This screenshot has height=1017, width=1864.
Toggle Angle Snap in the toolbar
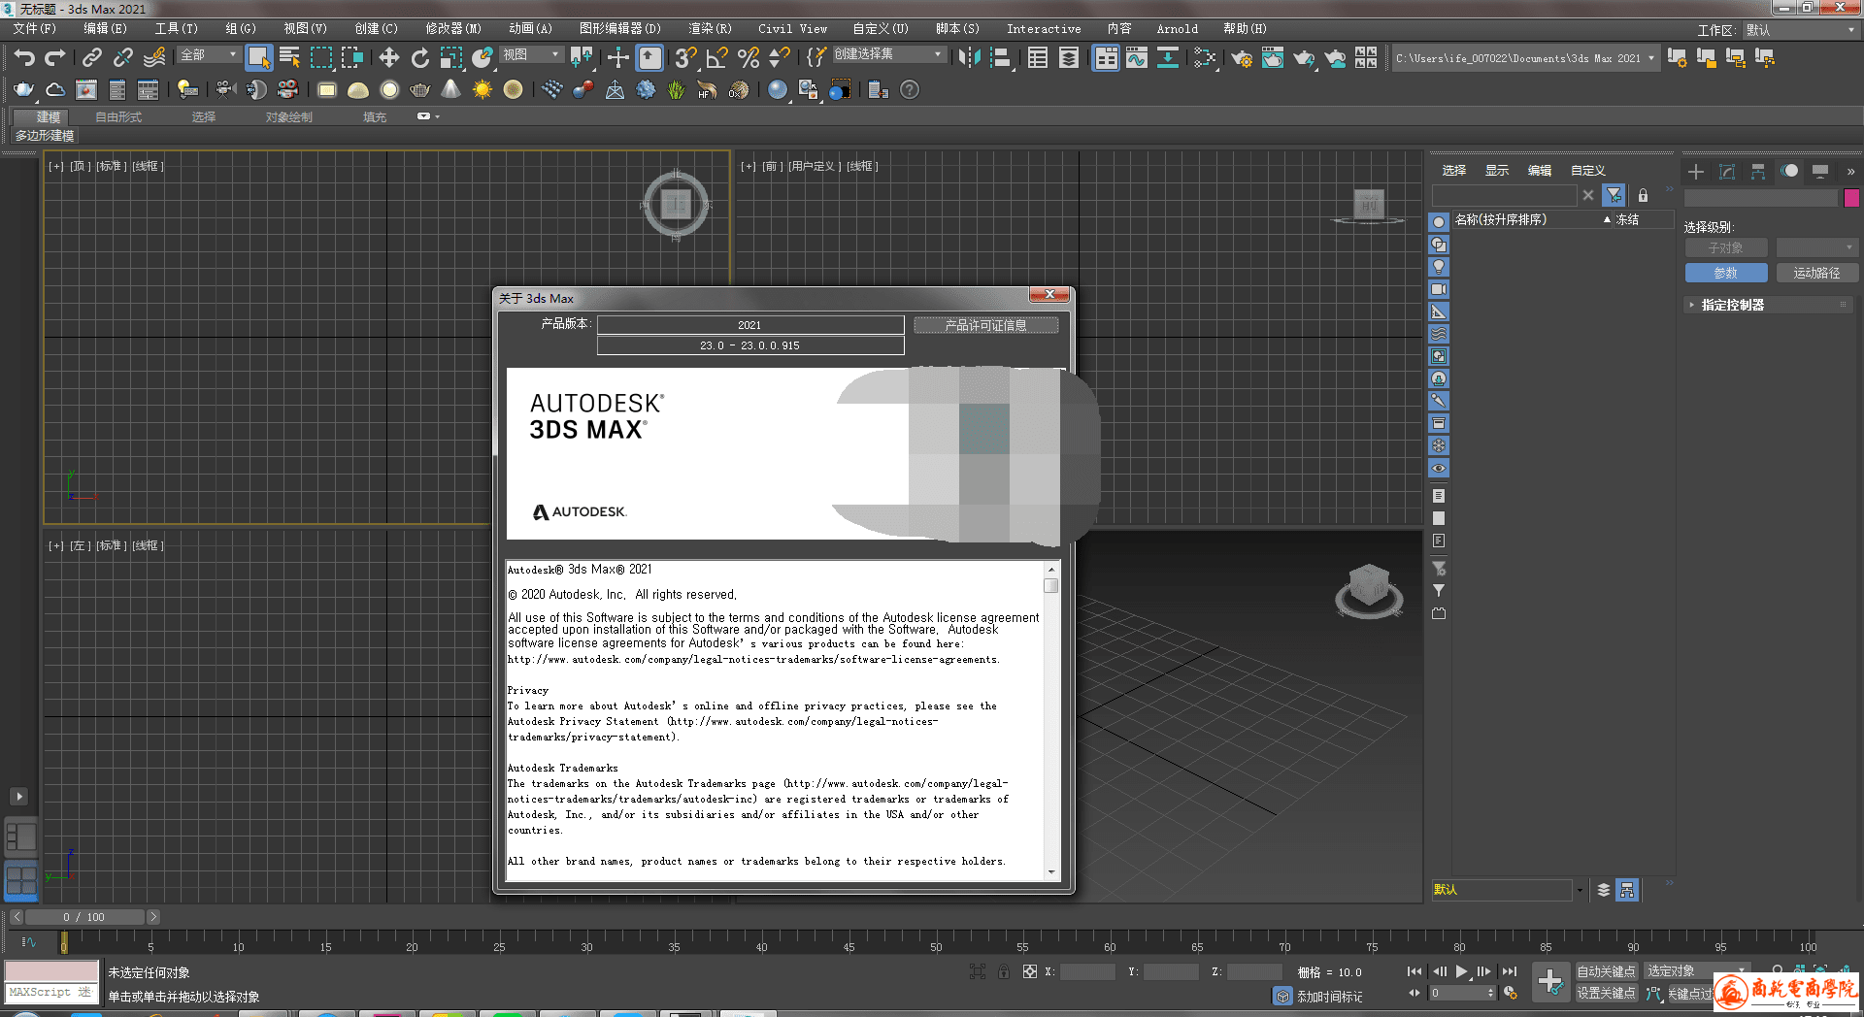[716, 58]
